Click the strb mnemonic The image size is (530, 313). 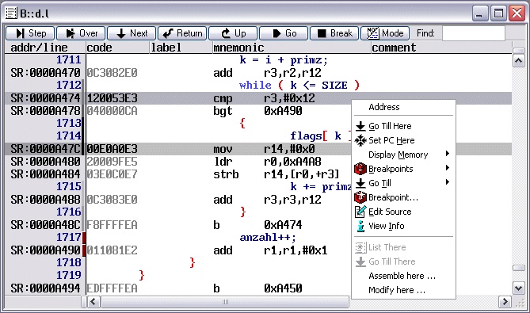click(226, 174)
